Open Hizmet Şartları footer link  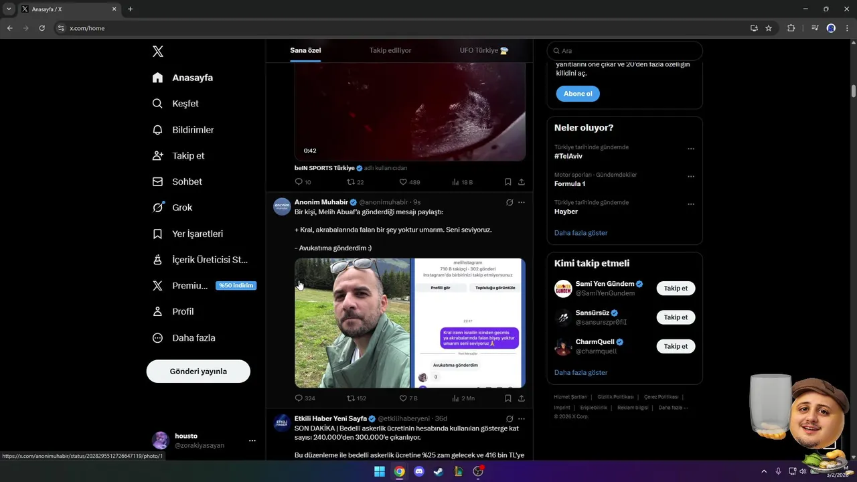point(570,397)
